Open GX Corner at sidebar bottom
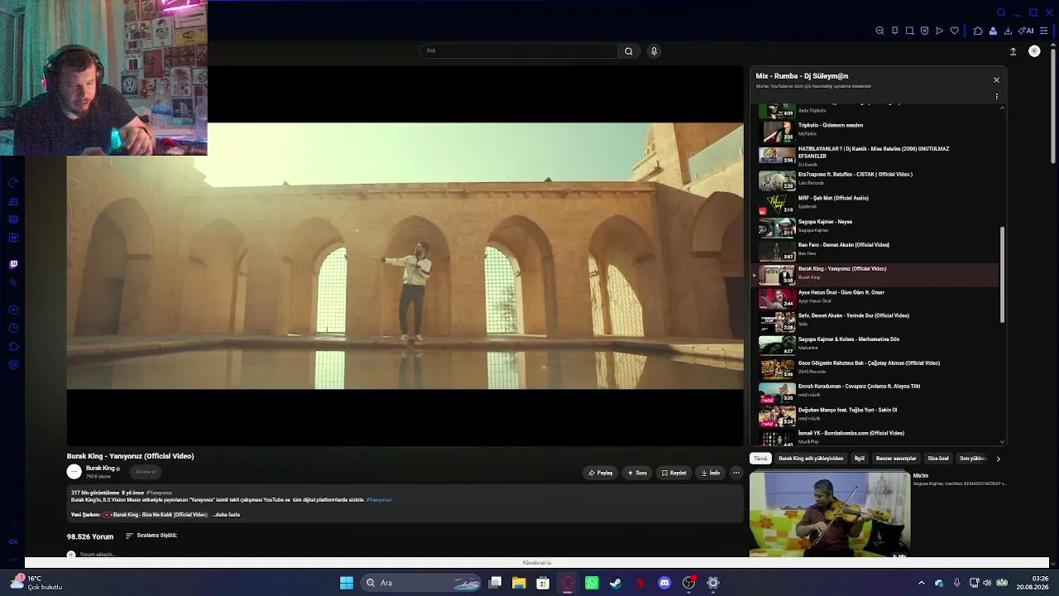Image resolution: width=1059 pixels, height=596 pixels. click(x=13, y=542)
